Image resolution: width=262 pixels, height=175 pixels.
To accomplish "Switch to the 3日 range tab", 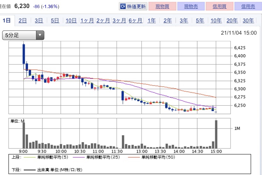I will (39, 21).
